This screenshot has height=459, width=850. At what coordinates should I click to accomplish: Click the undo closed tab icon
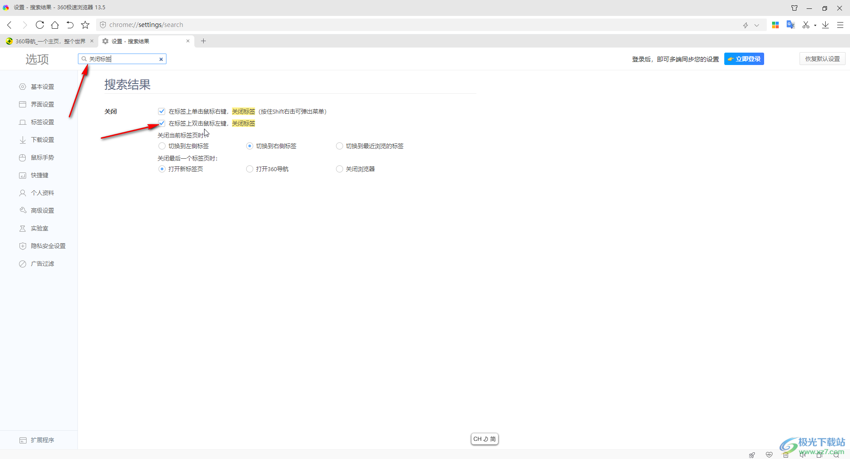pyautogui.click(x=70, y=25)
